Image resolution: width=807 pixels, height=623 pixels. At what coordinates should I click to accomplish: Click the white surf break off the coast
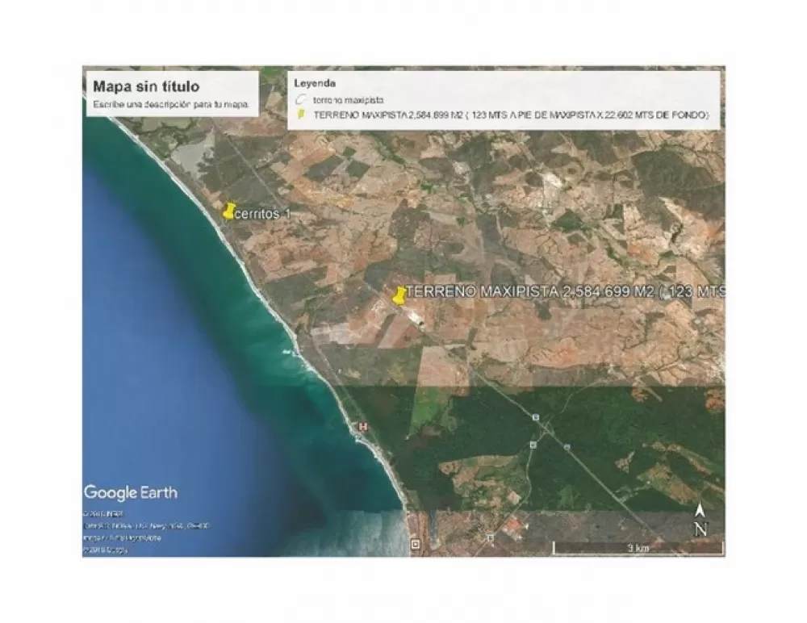(x=290, y=351)
